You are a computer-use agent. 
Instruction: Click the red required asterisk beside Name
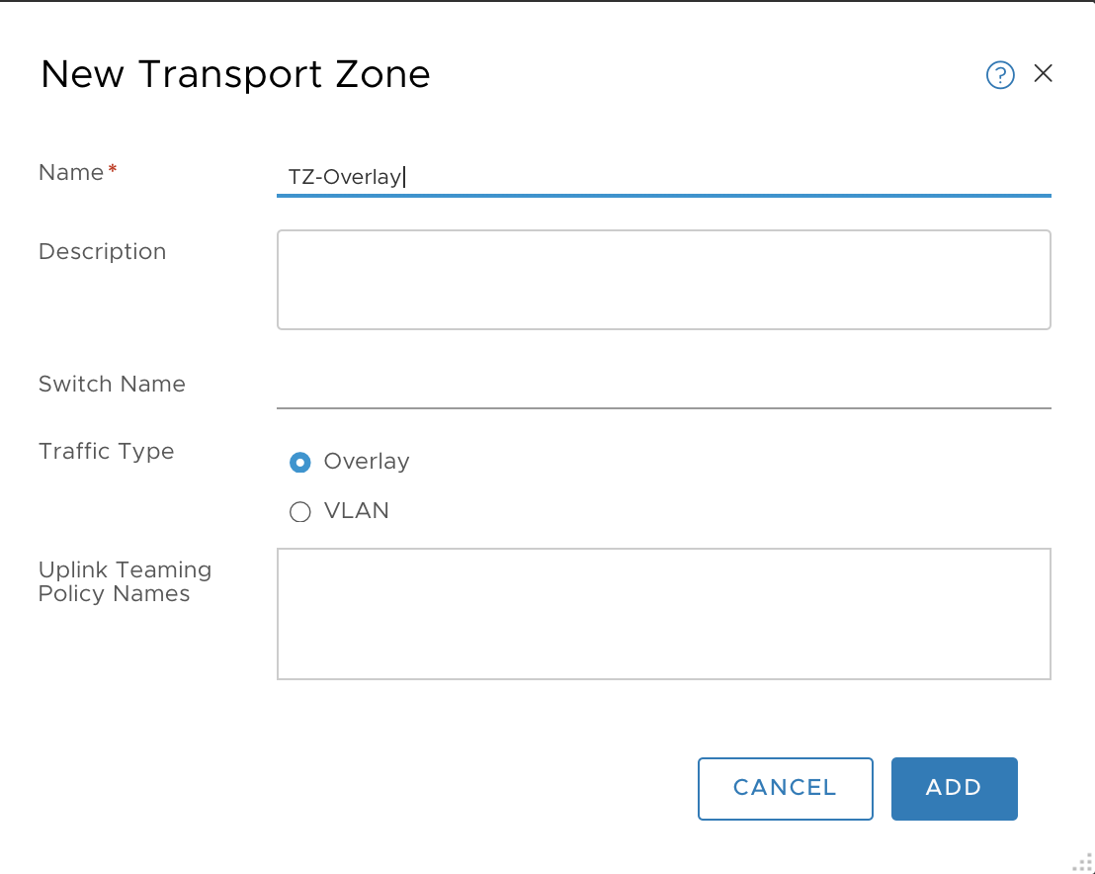click(x=113, y=169)
